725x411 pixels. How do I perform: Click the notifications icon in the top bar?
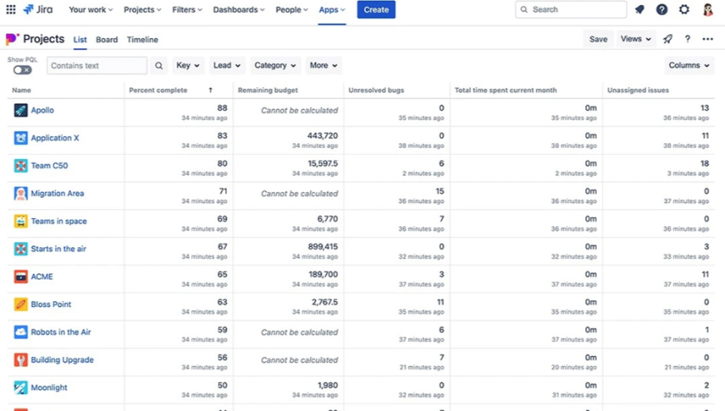(640, 10)
